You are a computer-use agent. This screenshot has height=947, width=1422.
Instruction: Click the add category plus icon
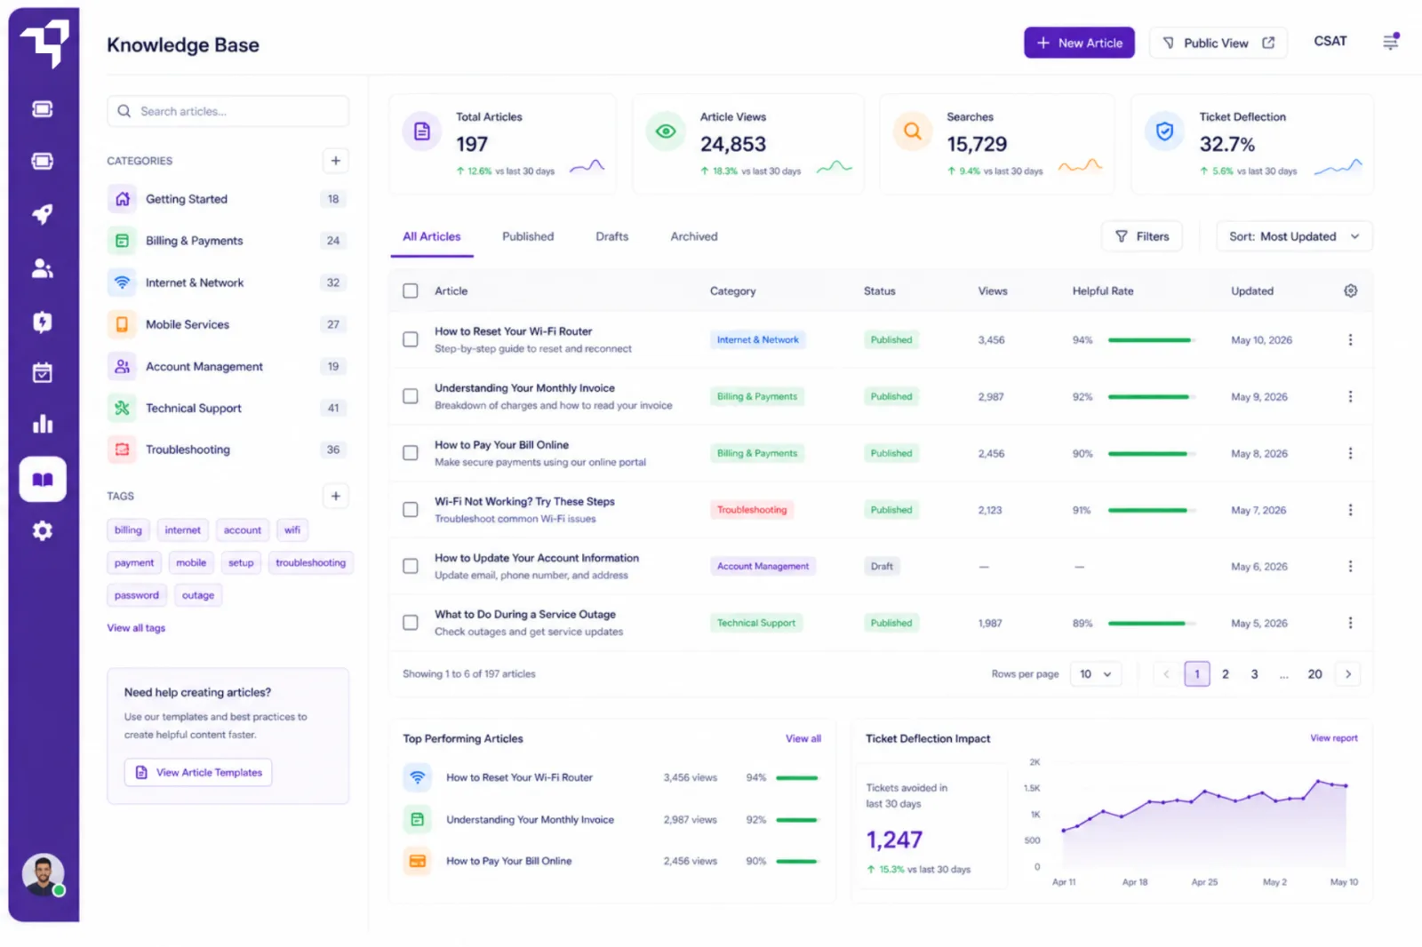click(336, 161)
